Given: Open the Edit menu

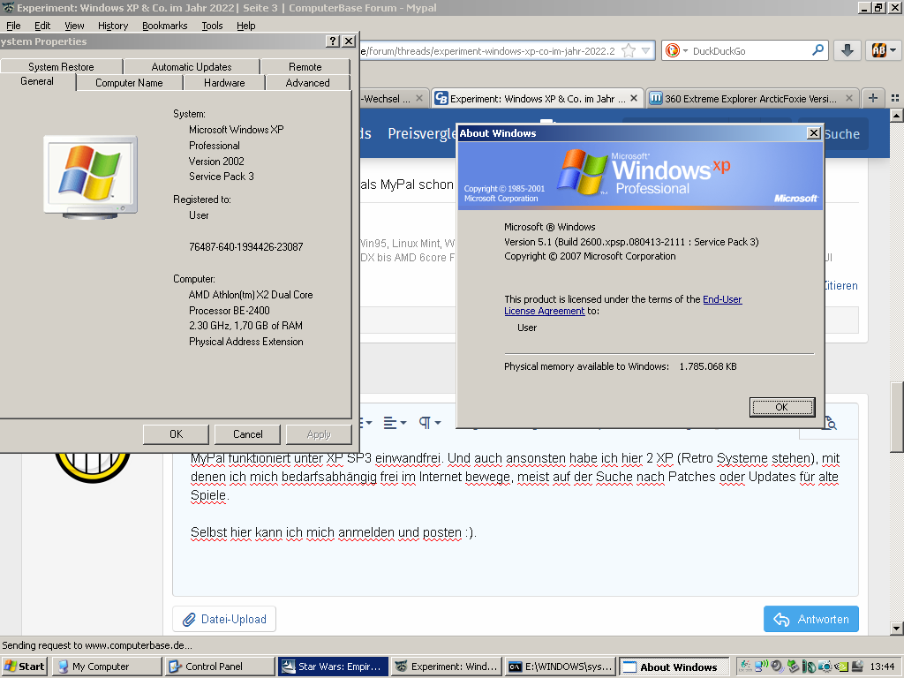Looking at the screenshot, I should point(42,26).
